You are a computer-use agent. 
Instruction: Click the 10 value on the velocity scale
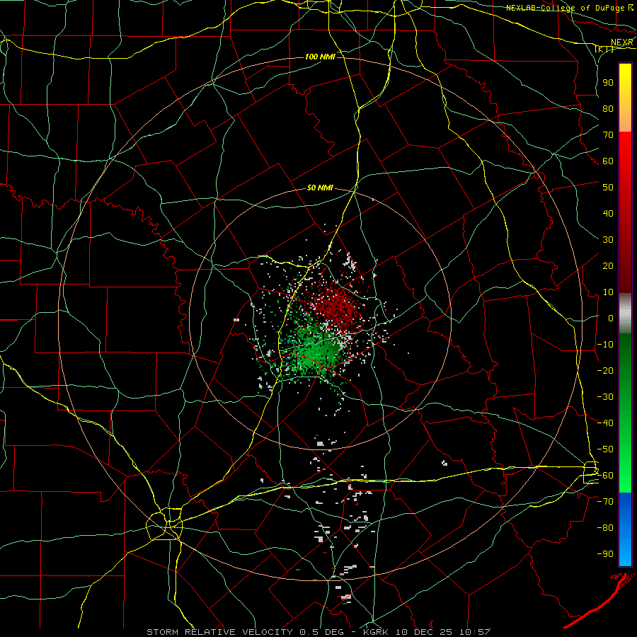point(608,292)
